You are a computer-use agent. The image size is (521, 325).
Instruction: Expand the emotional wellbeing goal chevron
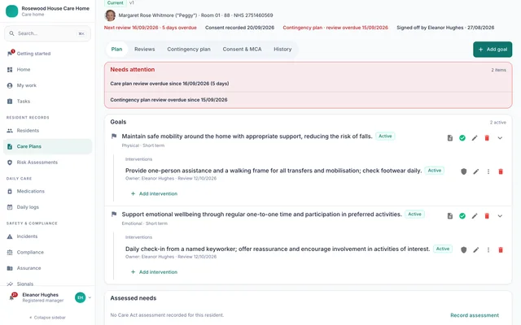pyautogui.click(x=500, y=216)
